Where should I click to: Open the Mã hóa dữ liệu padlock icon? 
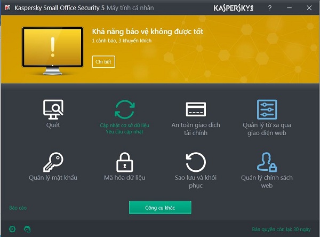125,162
